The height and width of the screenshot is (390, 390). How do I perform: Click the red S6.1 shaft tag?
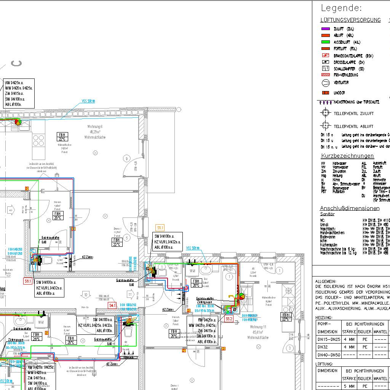click(x=28, y=281)
